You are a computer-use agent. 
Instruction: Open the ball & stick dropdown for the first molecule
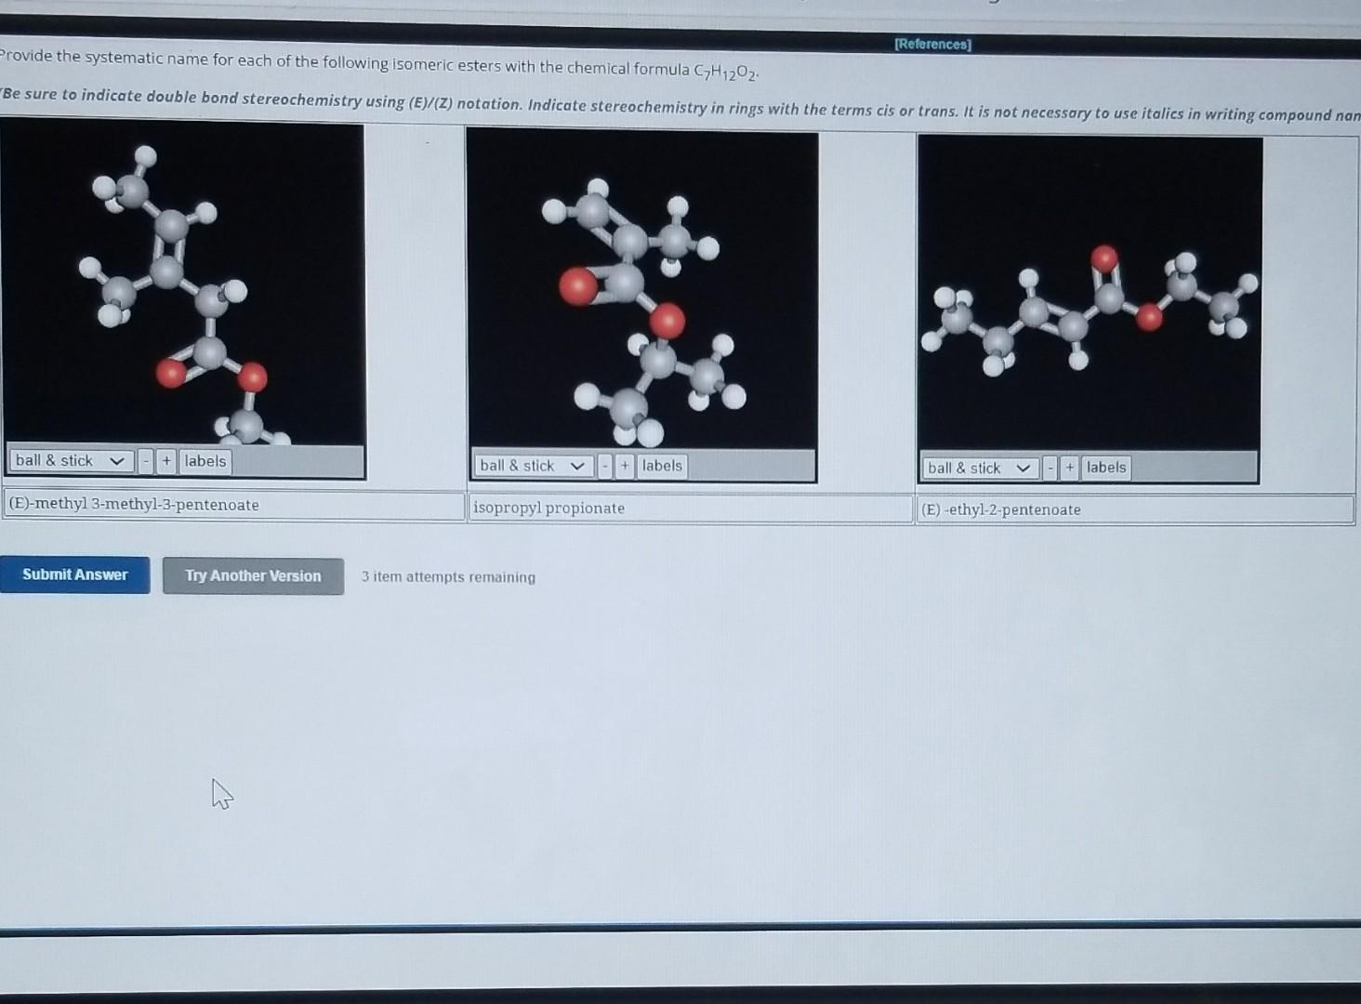tap(70, 460)
